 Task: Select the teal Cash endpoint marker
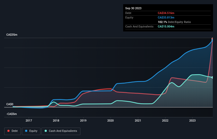point(213,77)
